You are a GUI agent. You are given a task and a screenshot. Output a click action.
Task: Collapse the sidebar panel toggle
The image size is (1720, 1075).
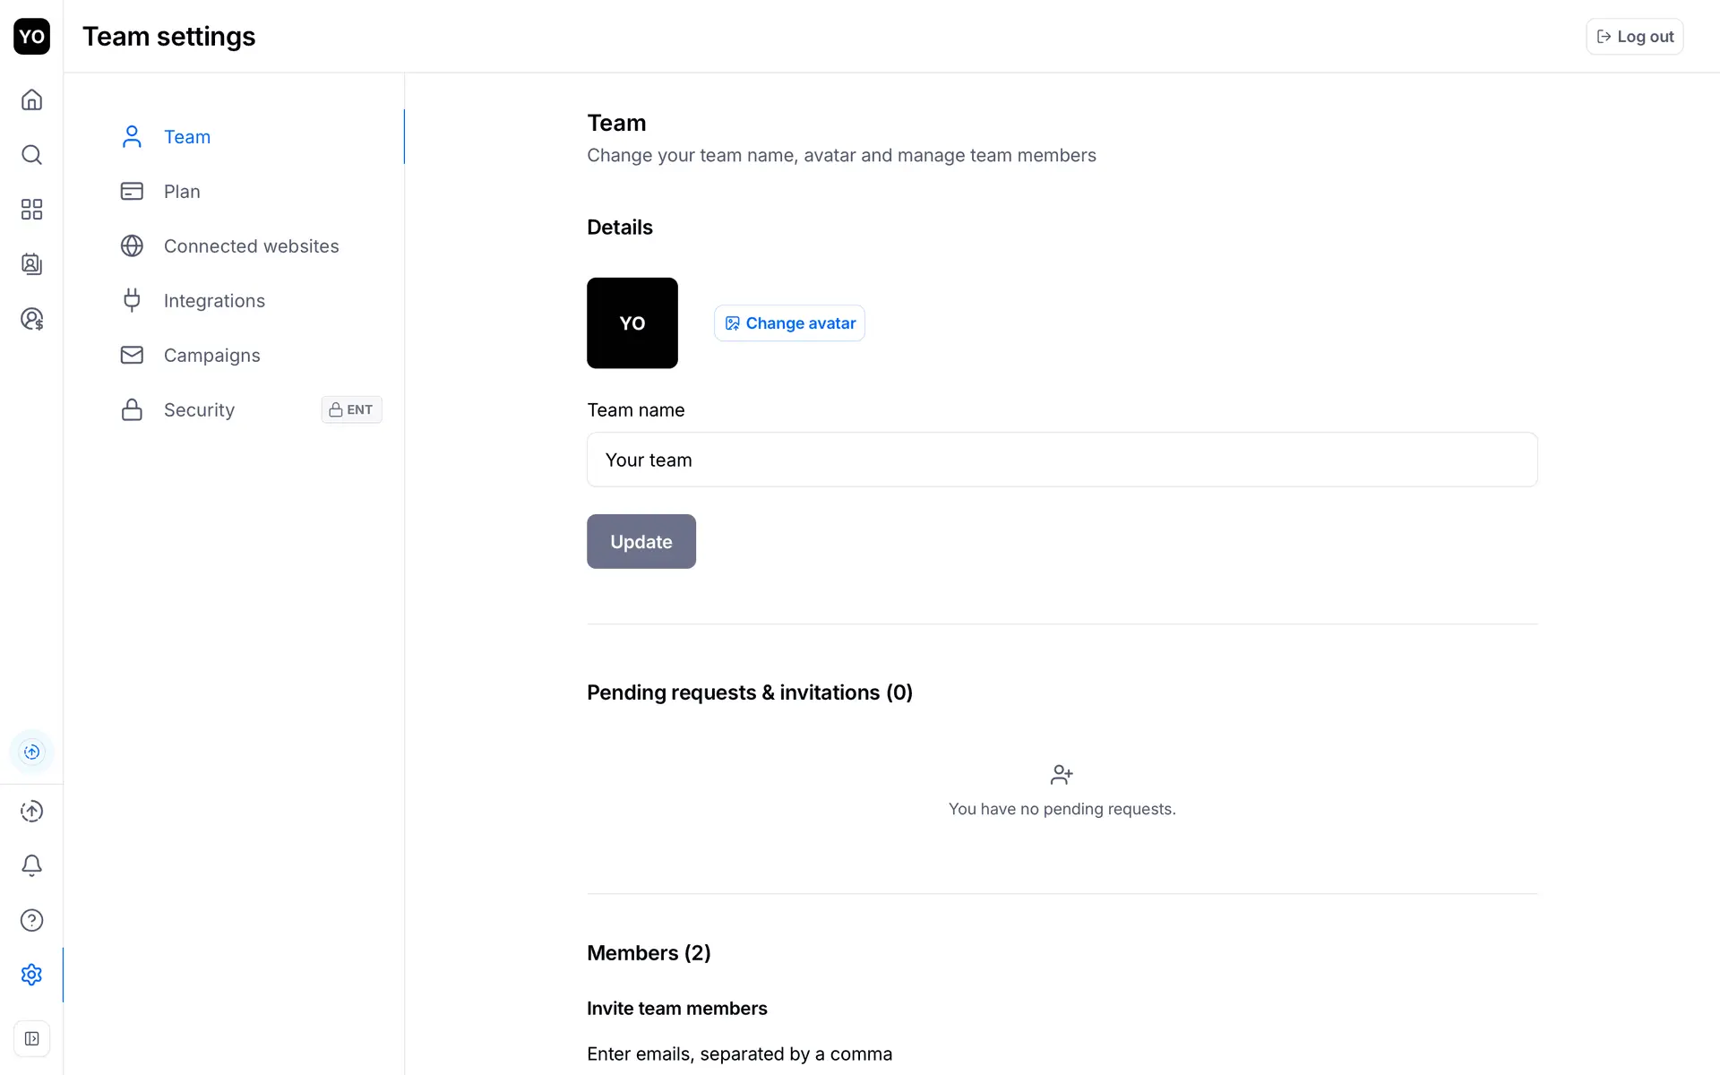[31, 1038]
